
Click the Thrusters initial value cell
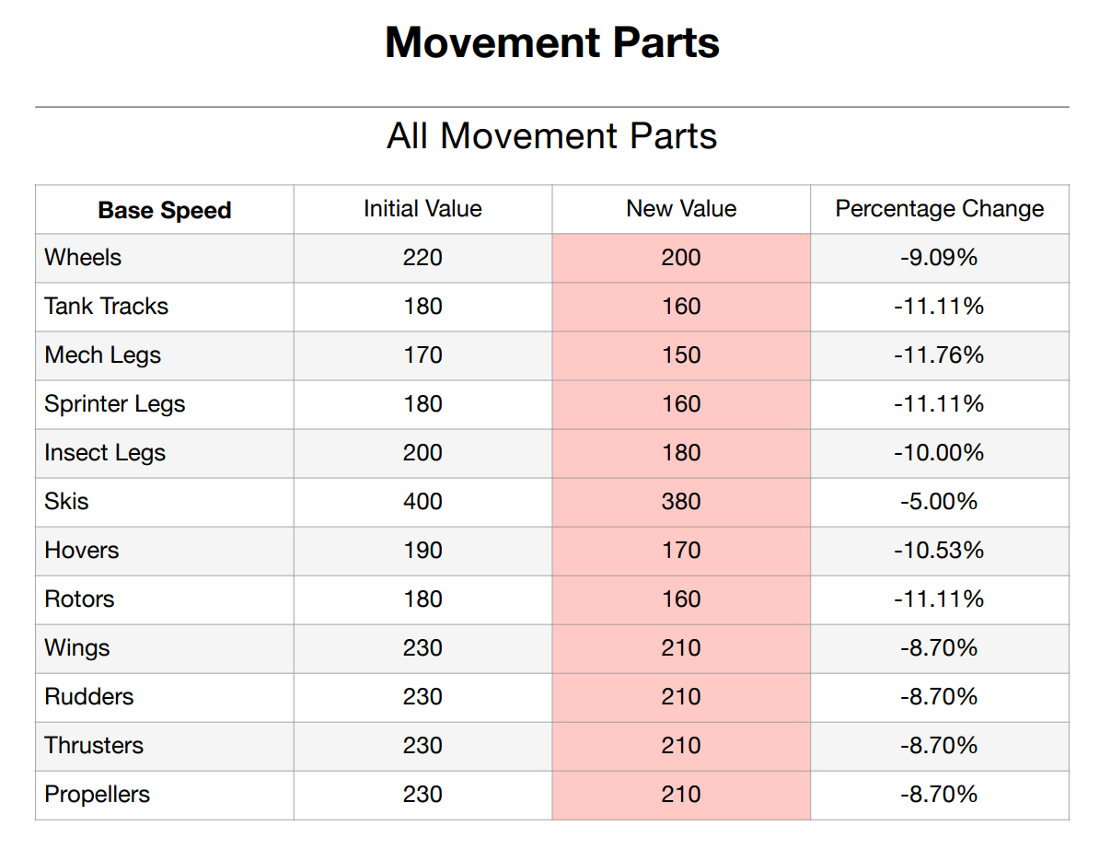coord(422,746)
